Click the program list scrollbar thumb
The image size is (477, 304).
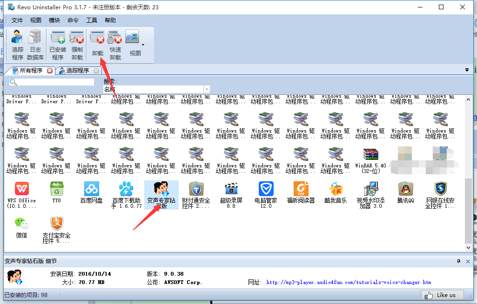pos(468,211)
